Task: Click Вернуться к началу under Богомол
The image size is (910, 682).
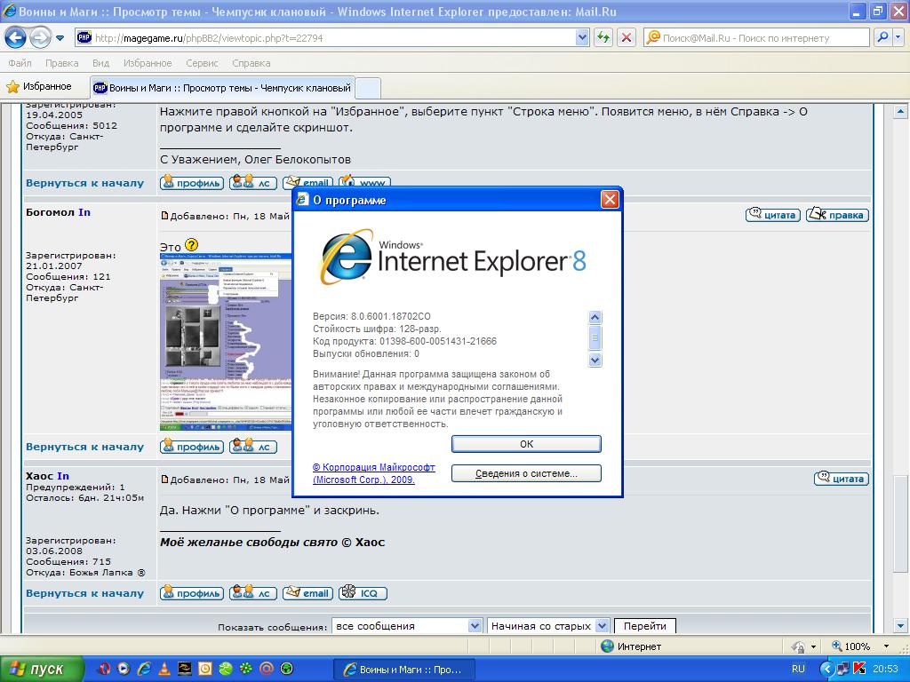Action: (84, 447)
